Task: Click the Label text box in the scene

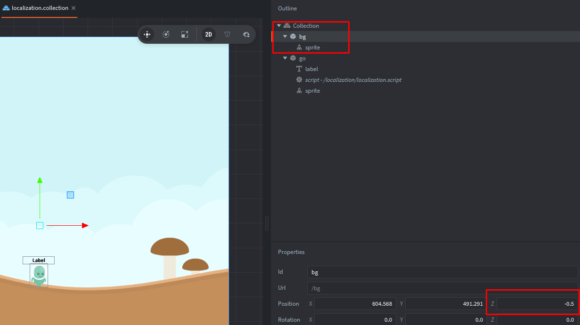Action: click(39, 260)
